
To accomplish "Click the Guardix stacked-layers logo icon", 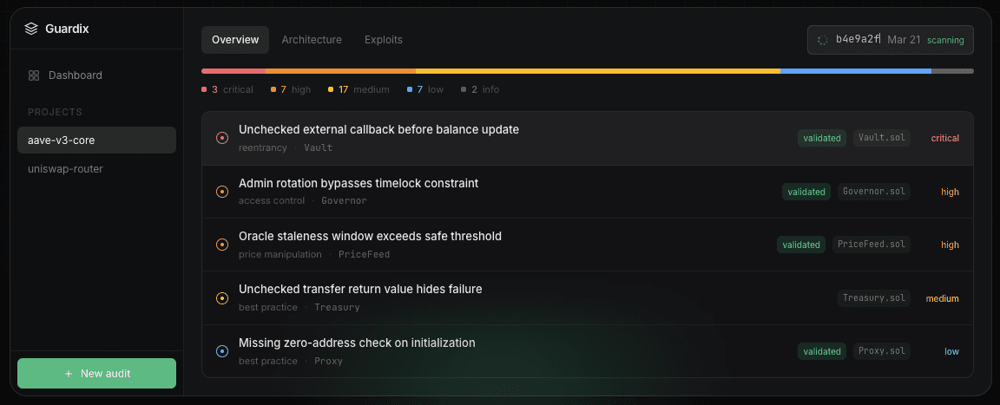I will pos(31,29).
